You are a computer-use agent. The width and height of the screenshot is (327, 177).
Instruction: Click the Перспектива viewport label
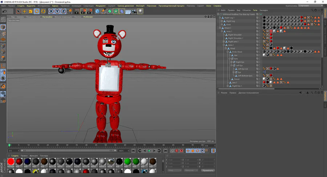coord(13,20)
